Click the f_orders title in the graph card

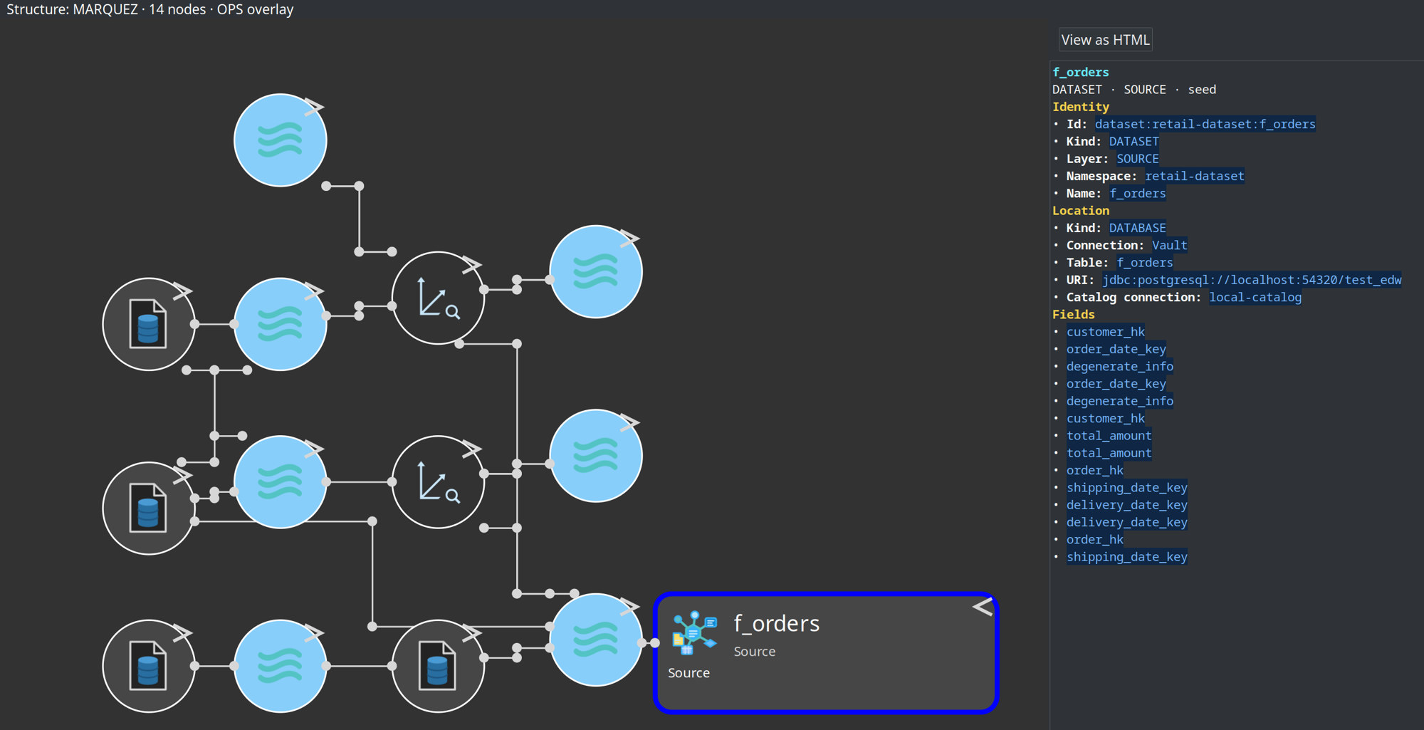[777, 624]
